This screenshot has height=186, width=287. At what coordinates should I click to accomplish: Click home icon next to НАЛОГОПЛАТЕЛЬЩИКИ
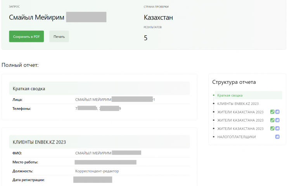tap(277, 137)
